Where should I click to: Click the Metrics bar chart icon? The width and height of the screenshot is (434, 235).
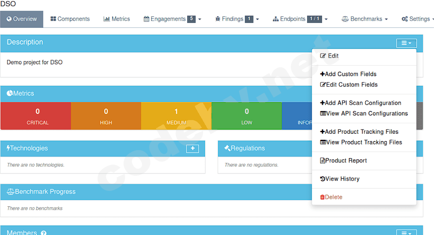pos(107,19)
